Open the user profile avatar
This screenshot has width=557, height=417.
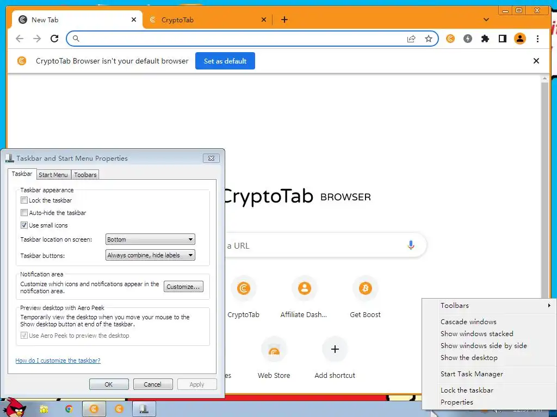coord(519,39)
